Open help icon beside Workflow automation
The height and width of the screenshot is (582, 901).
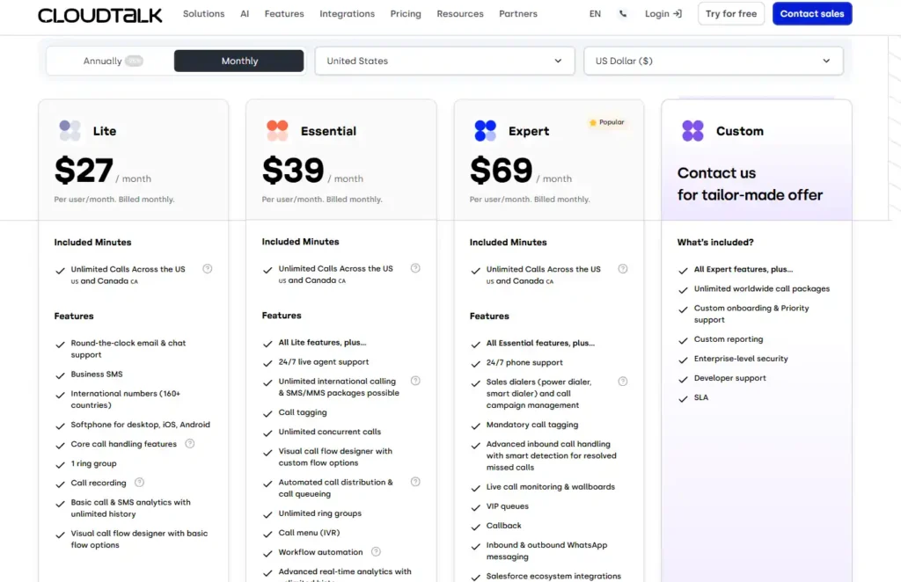click(x=376, y=551)
